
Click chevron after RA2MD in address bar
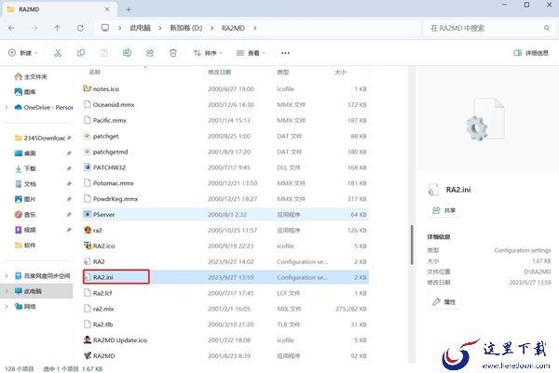(x=255, y=28)
